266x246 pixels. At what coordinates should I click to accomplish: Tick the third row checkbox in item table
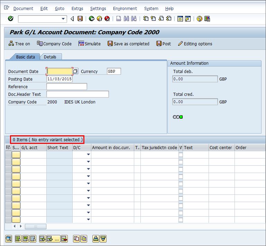pyautogui.click(x=181, y=169)
